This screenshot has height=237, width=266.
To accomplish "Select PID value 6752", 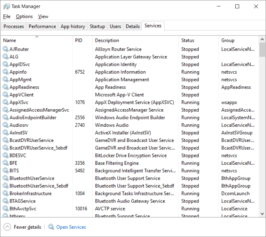I will [x=80, y=72].
